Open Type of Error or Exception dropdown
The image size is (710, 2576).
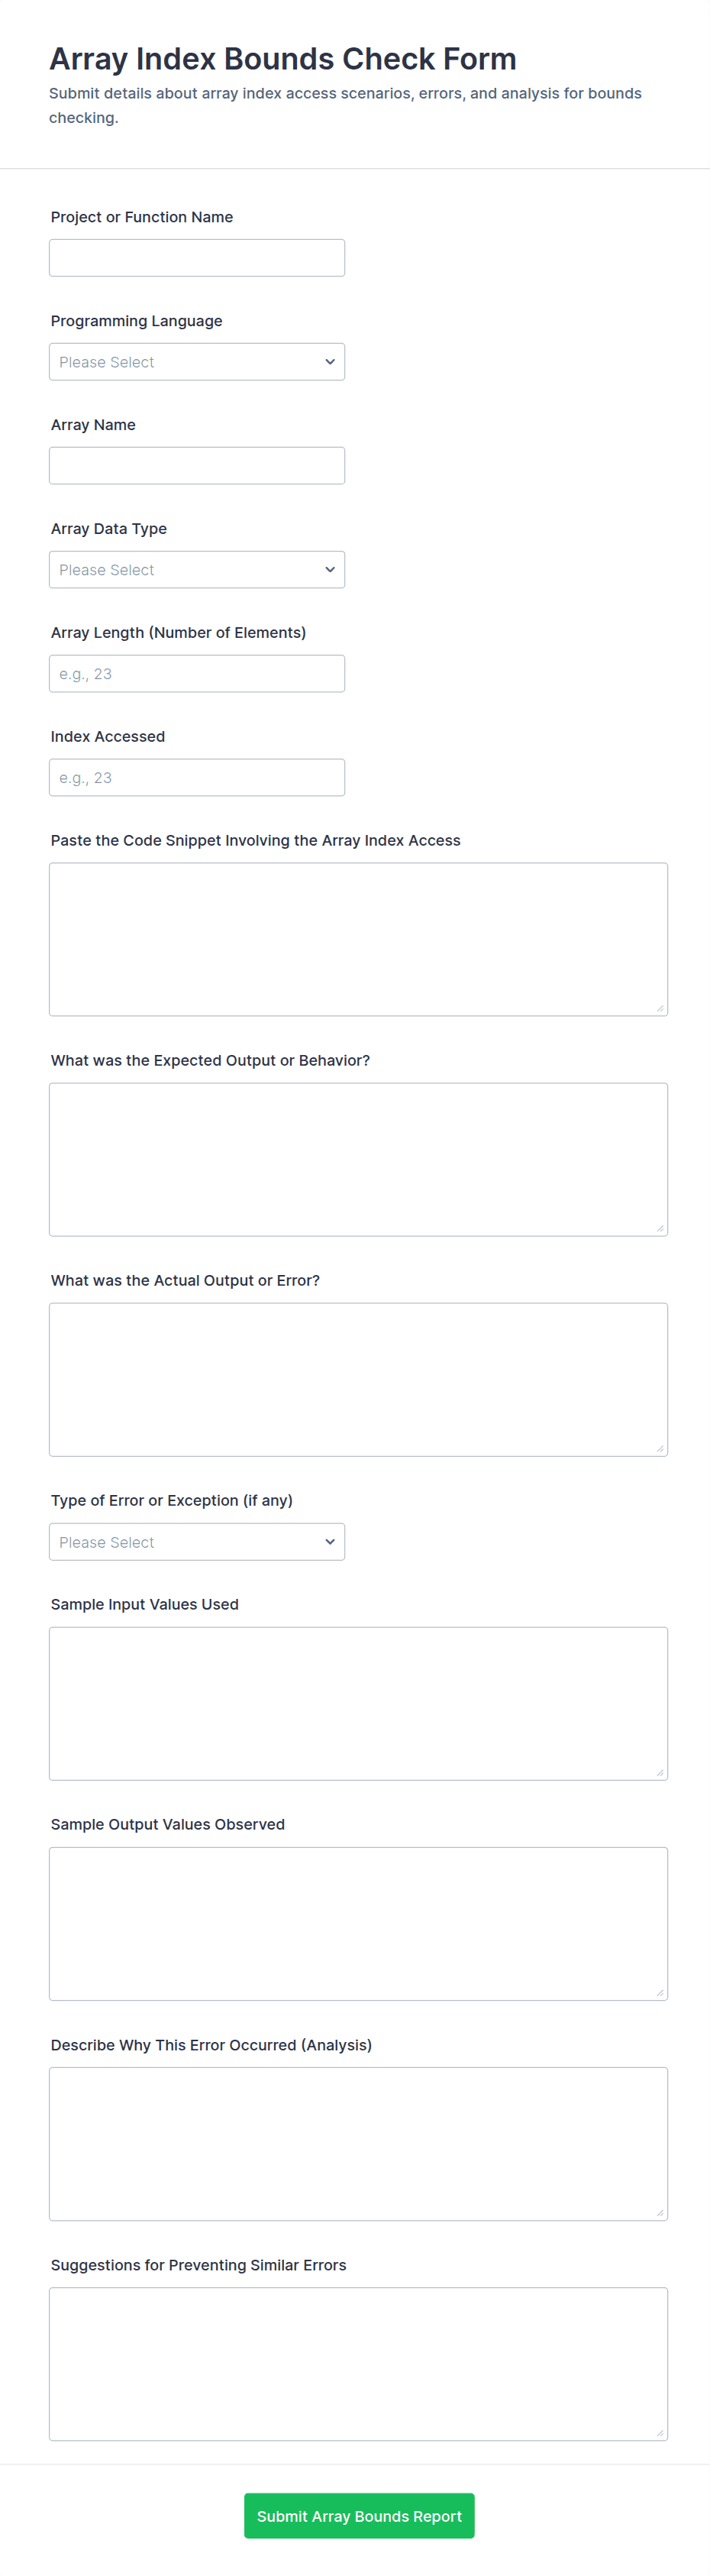pyautogui.click(x=197, y=1542)
